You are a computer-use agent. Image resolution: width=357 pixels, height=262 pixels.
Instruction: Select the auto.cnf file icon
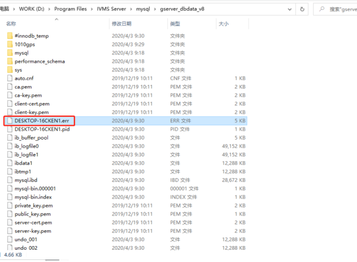(10, 78)
